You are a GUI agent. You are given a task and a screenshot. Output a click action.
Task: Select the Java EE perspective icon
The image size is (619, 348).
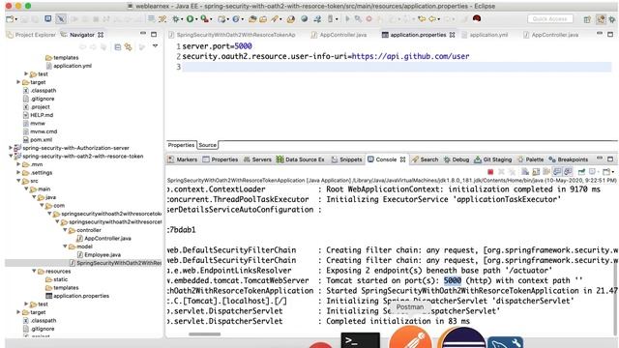click(x=601, y=19)
